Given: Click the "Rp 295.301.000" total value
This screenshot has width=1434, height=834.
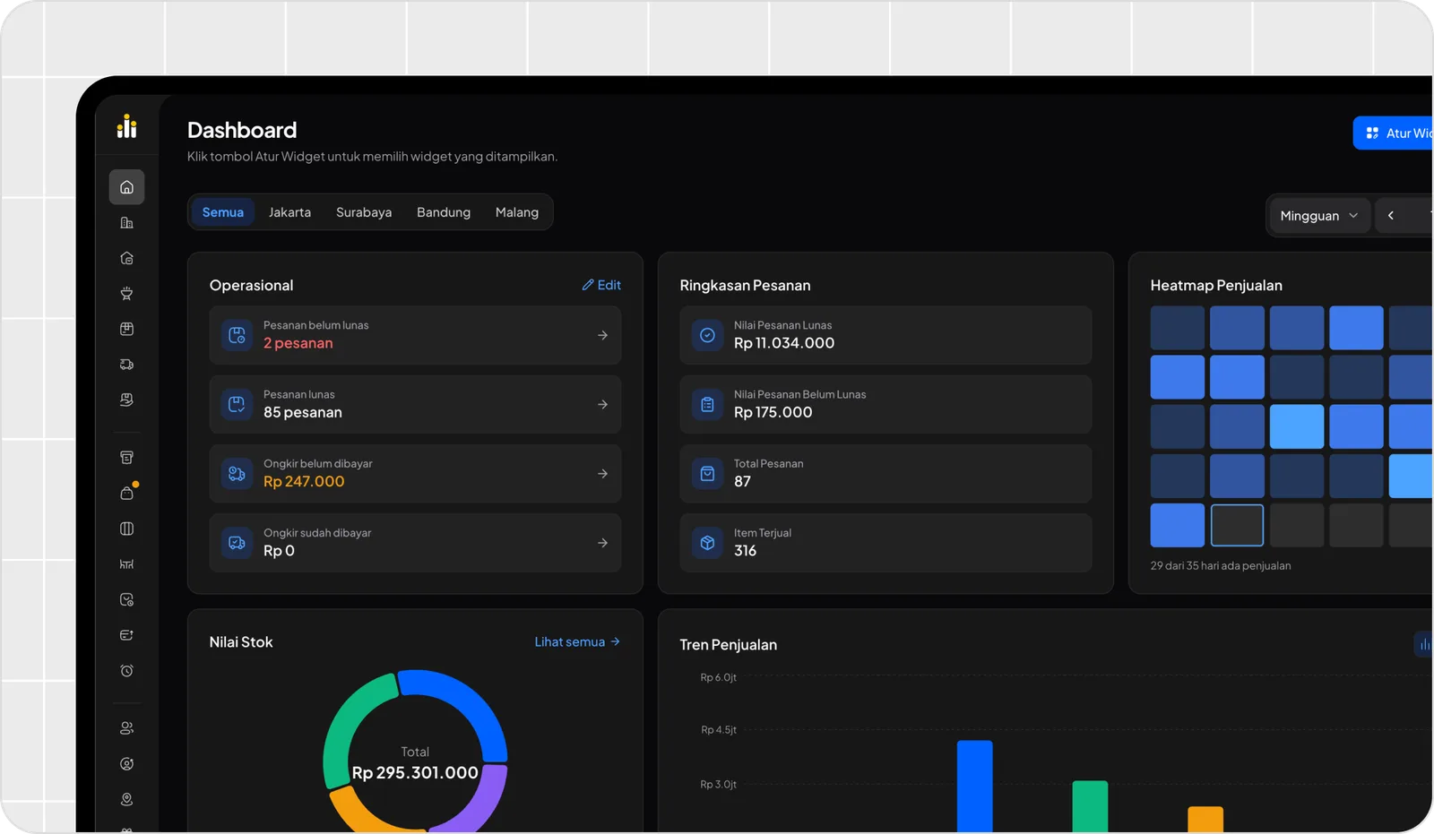Looking at the screenshot, I should tap(415, 773).
